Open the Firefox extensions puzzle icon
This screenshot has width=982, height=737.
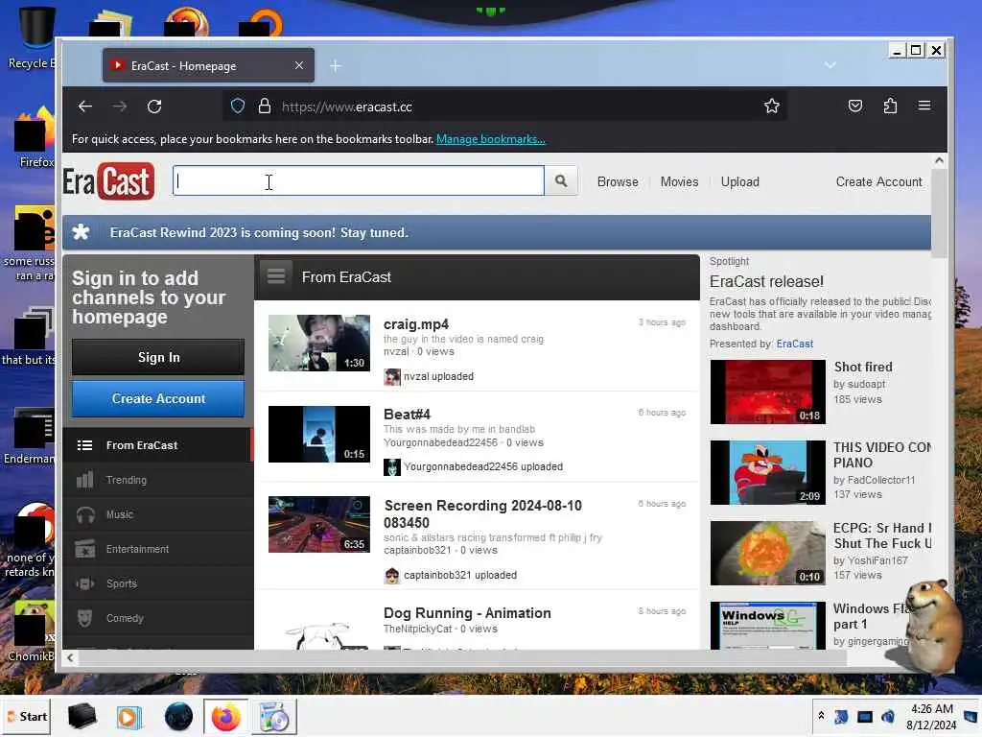(890, 106)
